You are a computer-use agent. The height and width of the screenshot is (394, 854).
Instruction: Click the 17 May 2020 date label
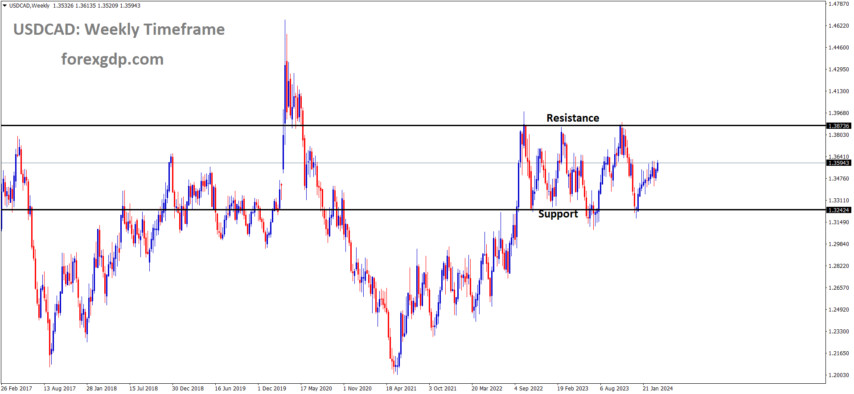[316, 389]
